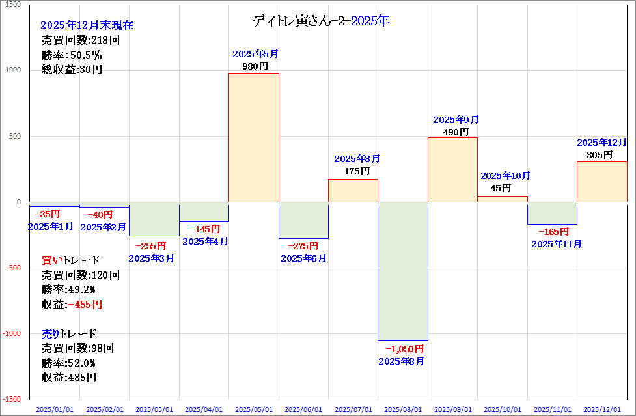Click the chart title デイトレ寅さん-2-2025年
The image size is (636, 416).
click(x=320, y=21)
